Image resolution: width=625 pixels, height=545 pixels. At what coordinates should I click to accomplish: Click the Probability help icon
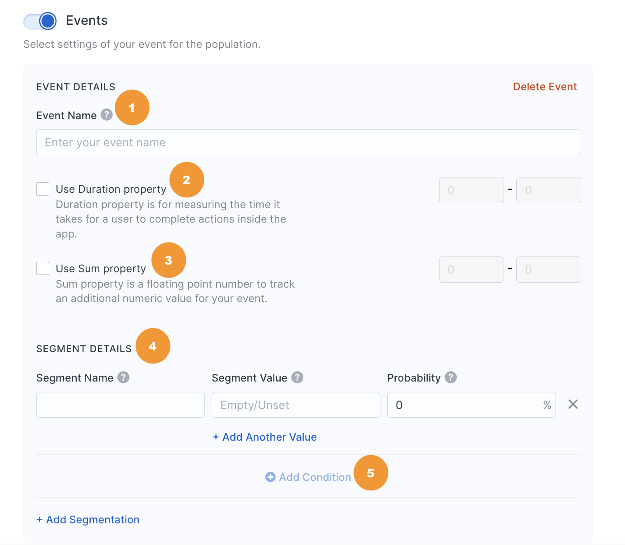tap(450, 377)
